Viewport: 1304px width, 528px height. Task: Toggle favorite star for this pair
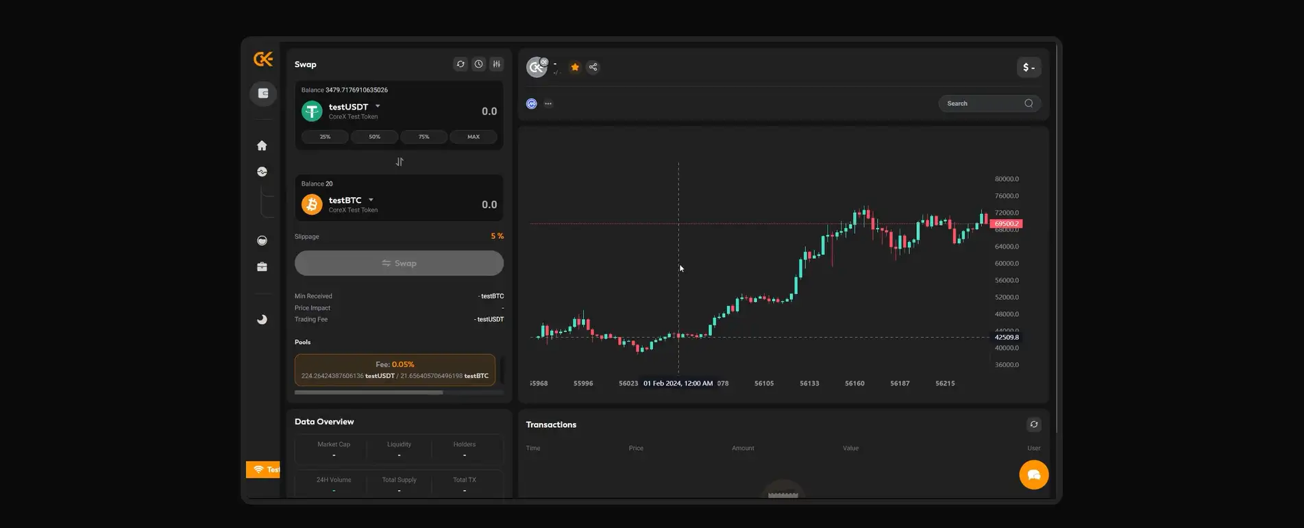point(575,67)
